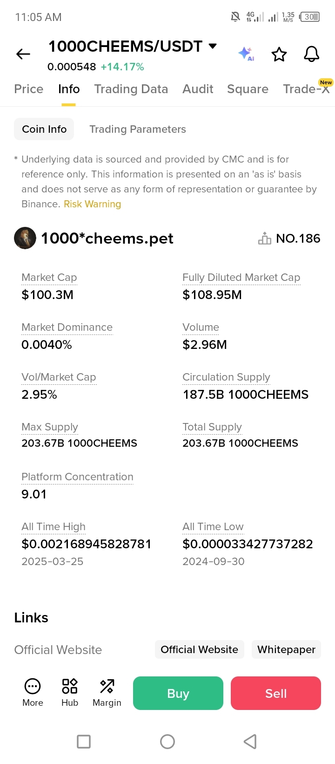Select the Trading Parameters sub-tab
Viewport: 335px width, 764px height.
tap(138, 129)
